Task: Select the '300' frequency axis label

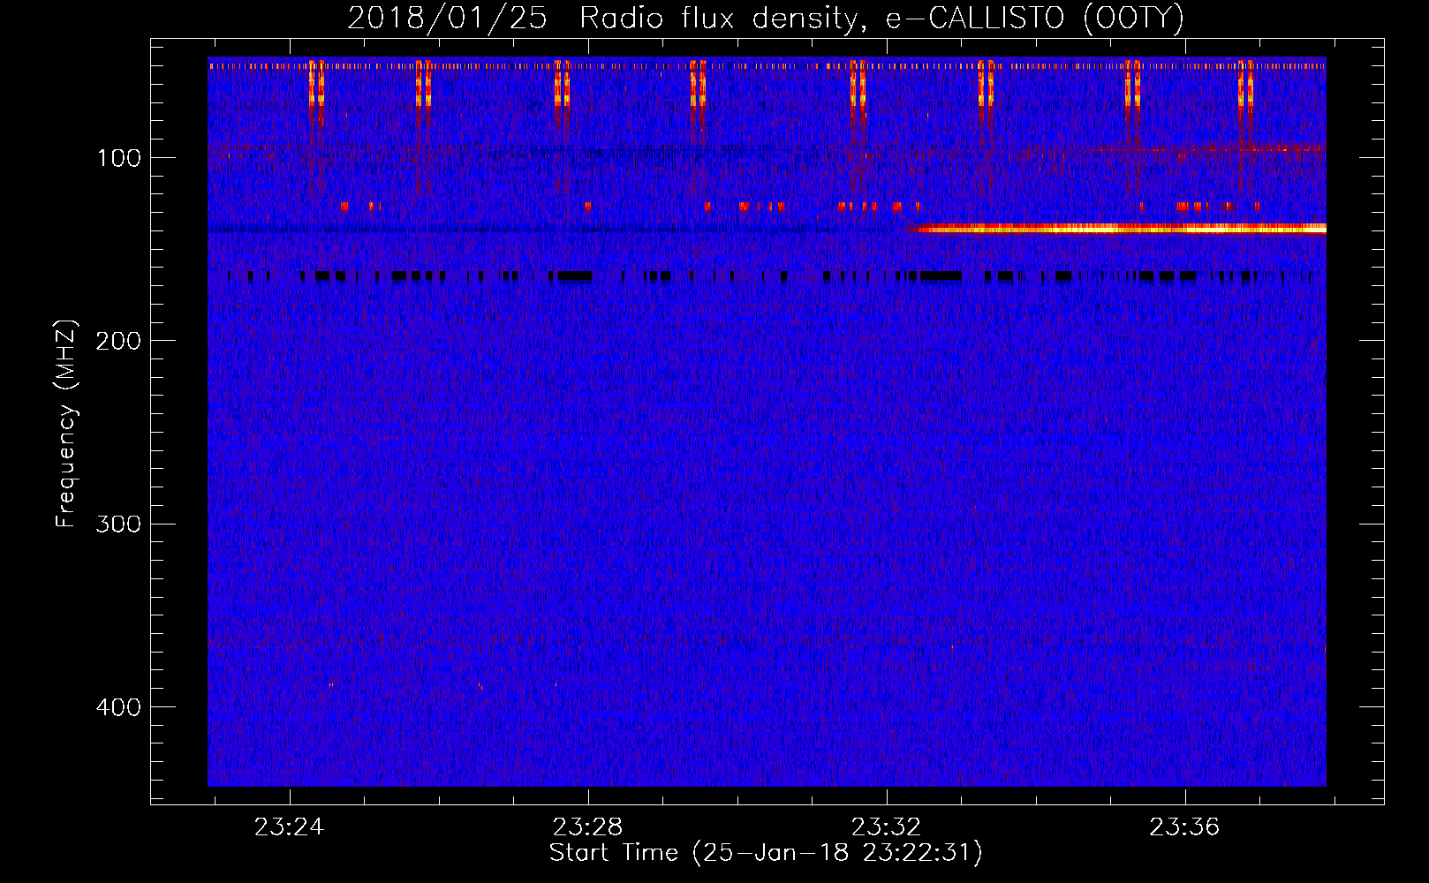Action: click(x=119, y=525)
